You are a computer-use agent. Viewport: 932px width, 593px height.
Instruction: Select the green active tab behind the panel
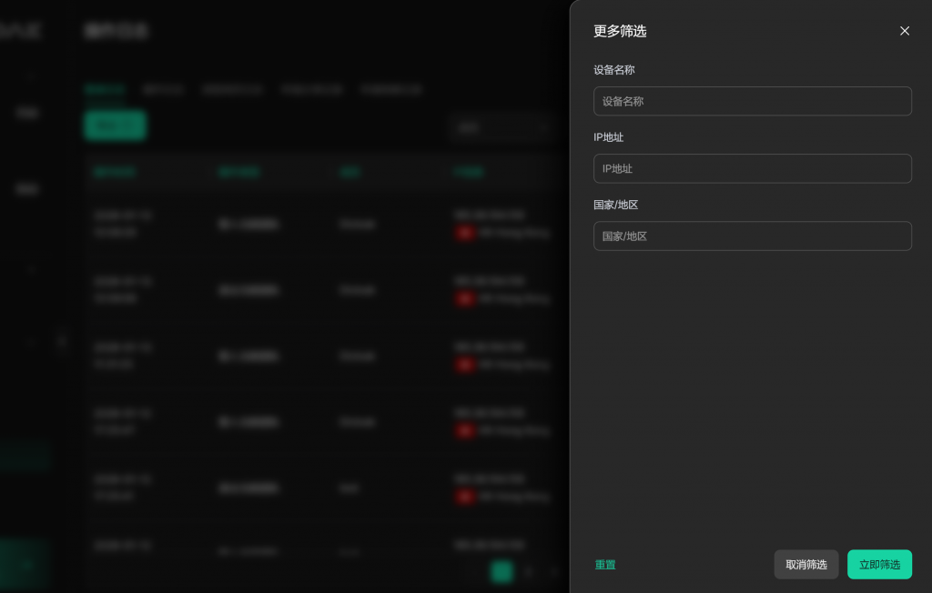pos(104,90)
